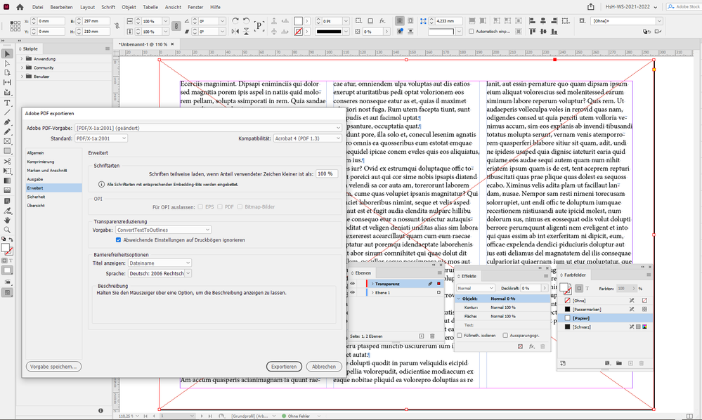Click the font subset percentage field

coord(326,173)
